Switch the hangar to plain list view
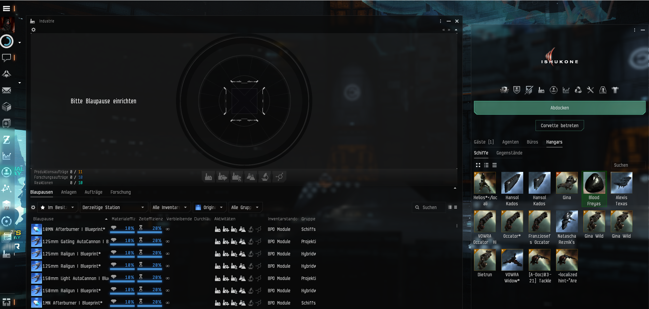This screenshot has height=309, width=649. [x=495, y=165]
